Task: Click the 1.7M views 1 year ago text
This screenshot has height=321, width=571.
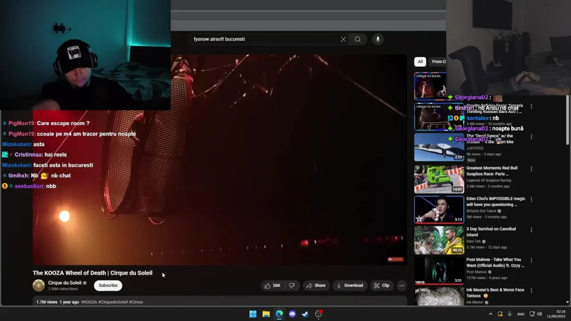Action: click(58, 302)
